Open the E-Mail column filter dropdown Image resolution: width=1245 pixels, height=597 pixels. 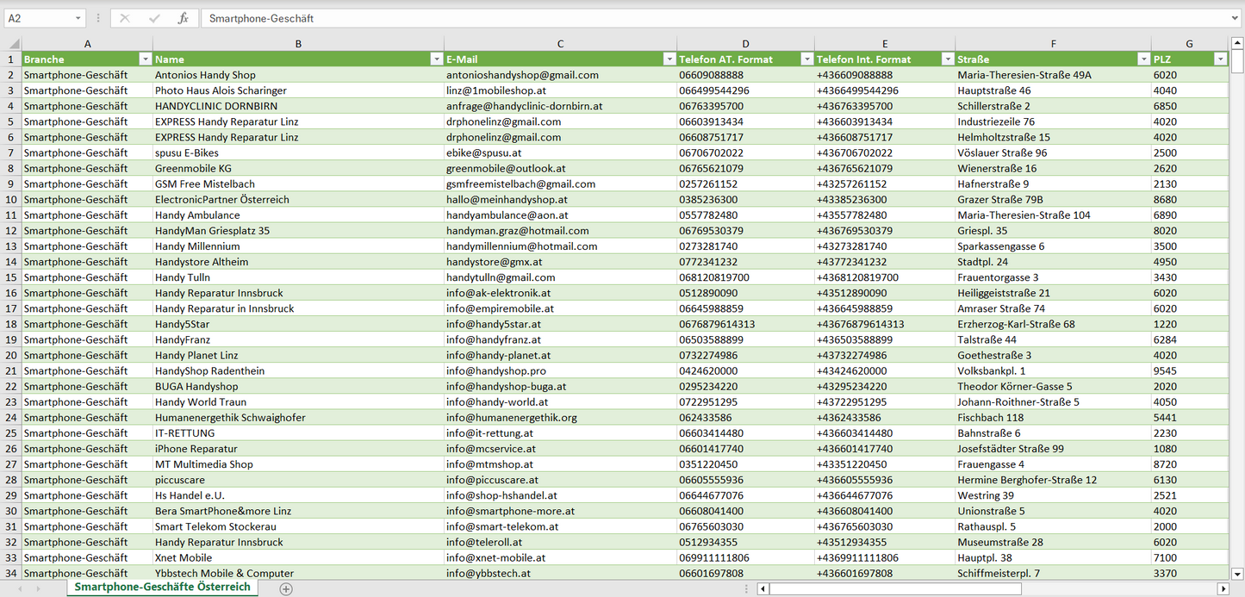[669, 59]
